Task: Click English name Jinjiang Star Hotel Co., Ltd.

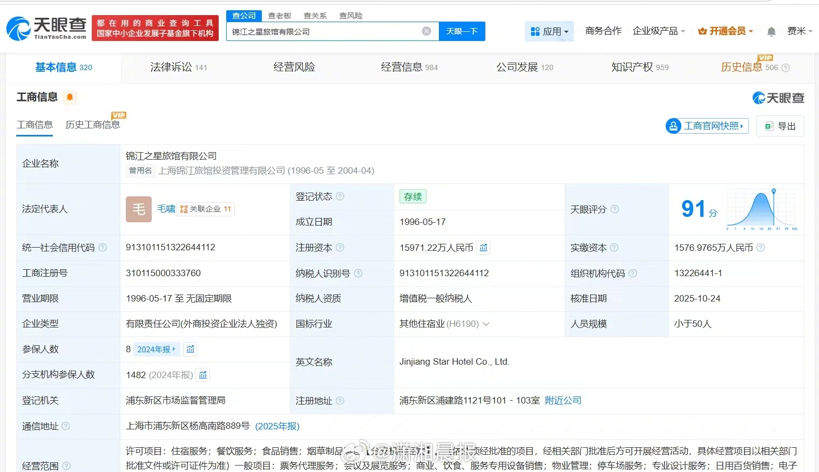Action: (x=455, y=362)
